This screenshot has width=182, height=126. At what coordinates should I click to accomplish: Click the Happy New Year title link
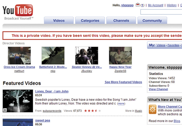[x=120, y=67]
